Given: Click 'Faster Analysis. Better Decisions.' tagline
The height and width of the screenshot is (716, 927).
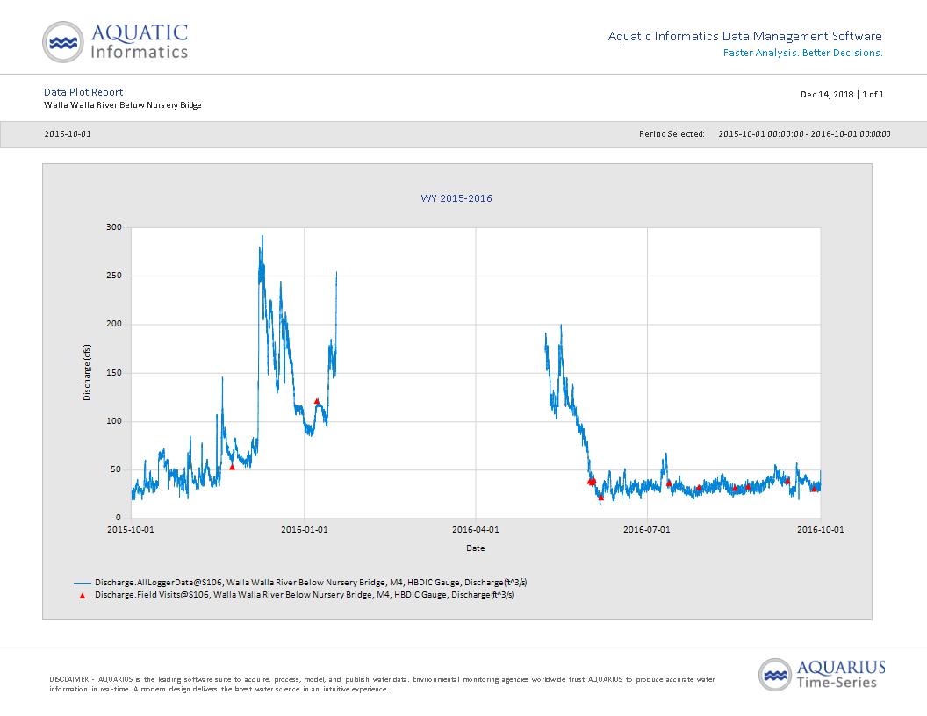Looking at the screenshot, I should 803,54.
